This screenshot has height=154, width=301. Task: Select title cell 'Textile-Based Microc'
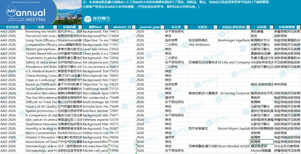tap(41, 54)
